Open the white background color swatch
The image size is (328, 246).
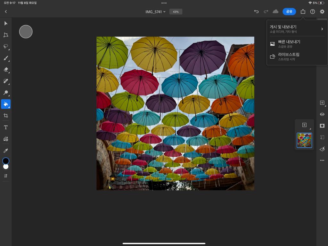pos(6,167)
